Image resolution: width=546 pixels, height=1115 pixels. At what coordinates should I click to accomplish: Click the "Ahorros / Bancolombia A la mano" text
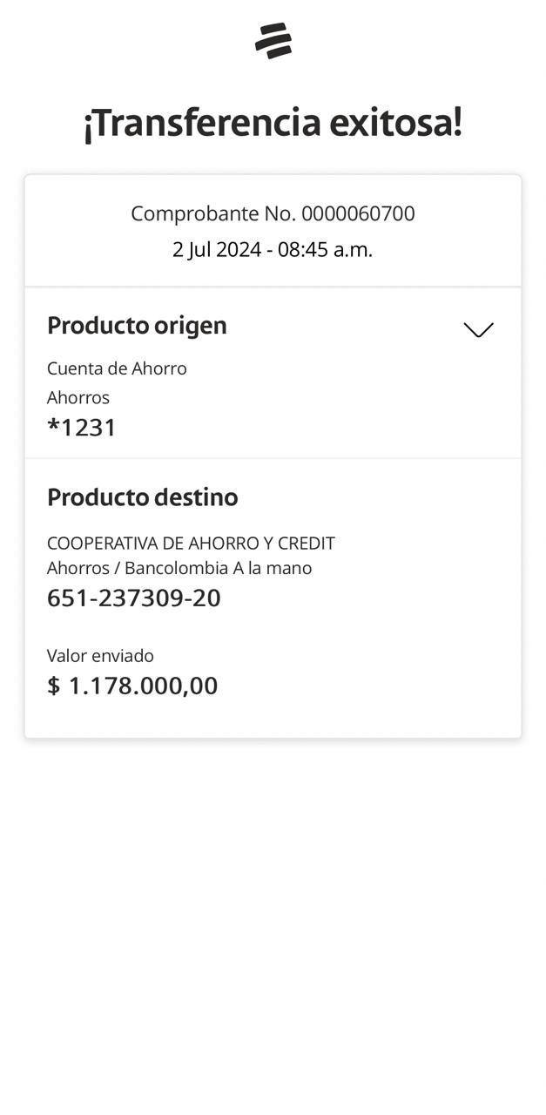[179, 568]
